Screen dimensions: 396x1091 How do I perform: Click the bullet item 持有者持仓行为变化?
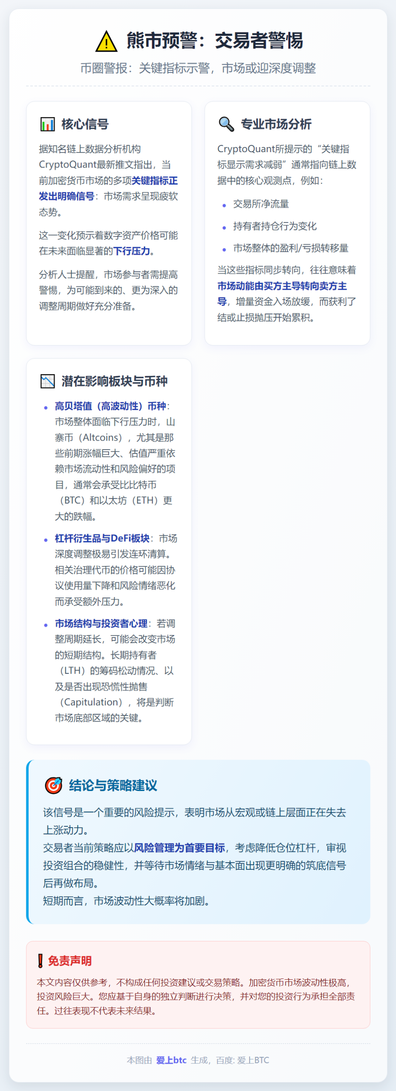(x=275, y=226)
